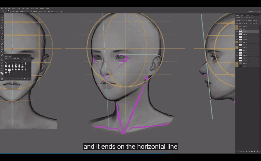Change the screen mode icon
Viewport: 261px width, 161px height.
(x=2, y=79)
